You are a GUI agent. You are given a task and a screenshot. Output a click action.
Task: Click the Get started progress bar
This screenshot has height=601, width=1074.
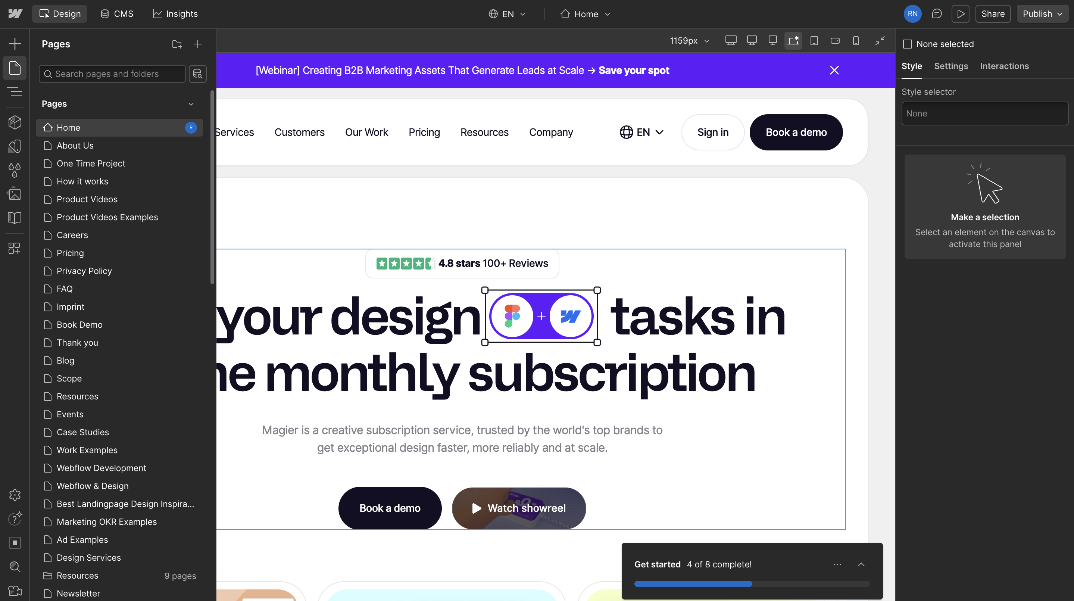point(752,584)
